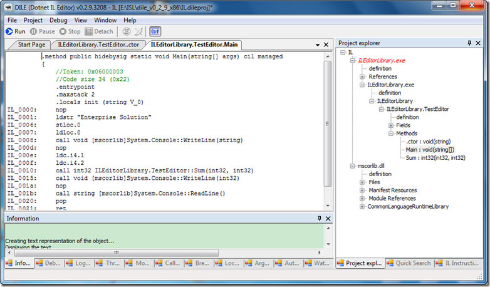Click the Information panel scroll up arrow
The image size is (490, 287).
[x=328, y=228]
